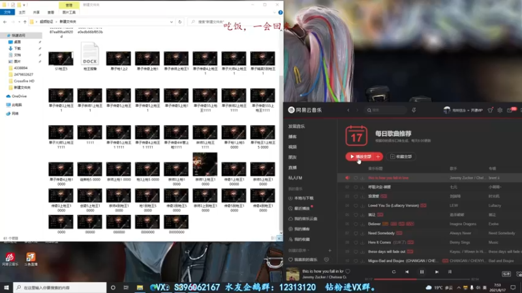Seek along the song progress bar

(422, 279)
